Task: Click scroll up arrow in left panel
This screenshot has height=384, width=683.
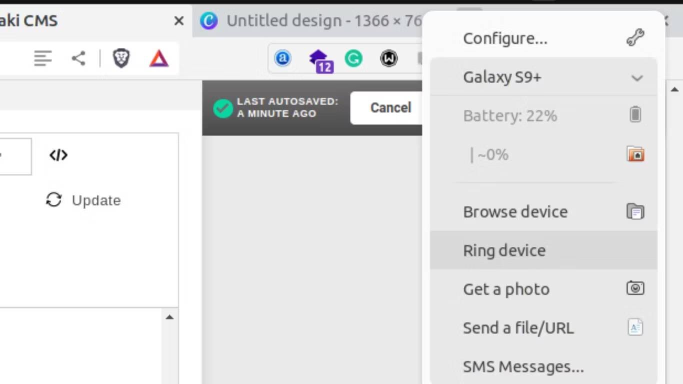Action: pyautogui.click(x=169, y=317)
